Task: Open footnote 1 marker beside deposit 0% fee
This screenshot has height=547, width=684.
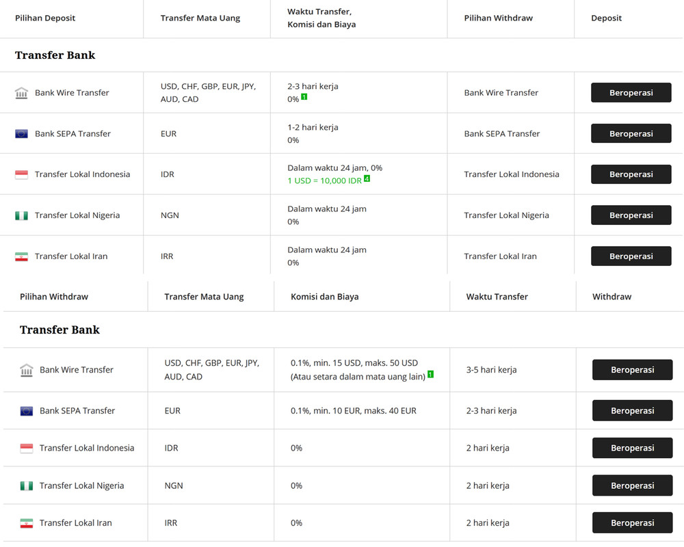Action: tap(304, 97)
